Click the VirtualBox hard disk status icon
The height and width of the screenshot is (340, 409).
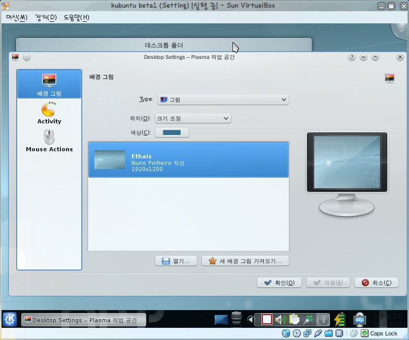[286, 333]
